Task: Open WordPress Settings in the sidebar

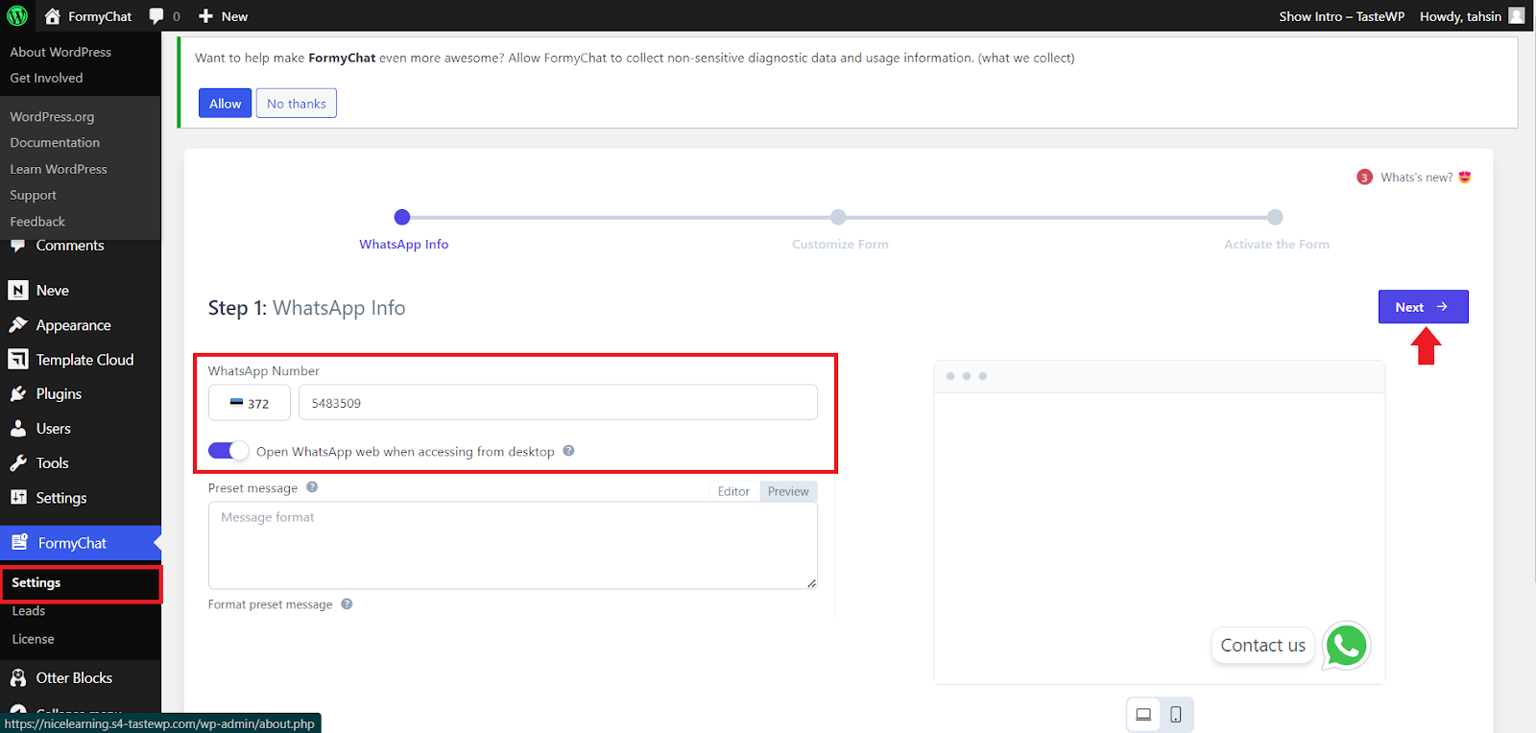Action: click(61, 498)
